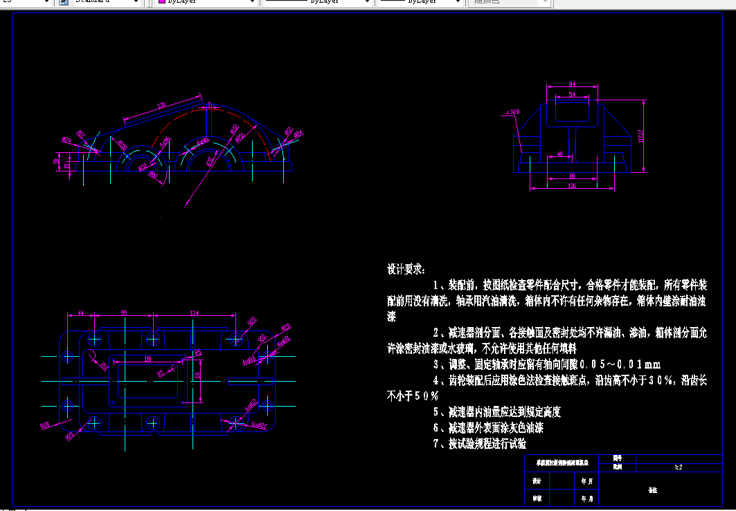Select note 7 '按试验规程进行试验'

click(x=480, y=444)
